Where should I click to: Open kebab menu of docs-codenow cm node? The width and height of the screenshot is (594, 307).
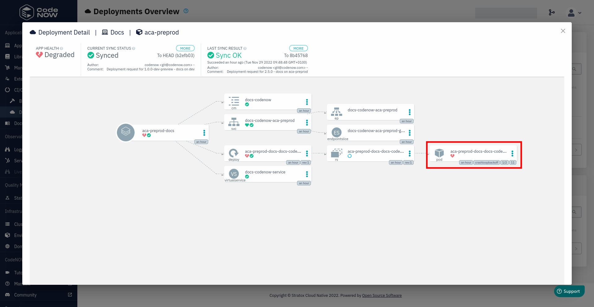pos(307,102)
